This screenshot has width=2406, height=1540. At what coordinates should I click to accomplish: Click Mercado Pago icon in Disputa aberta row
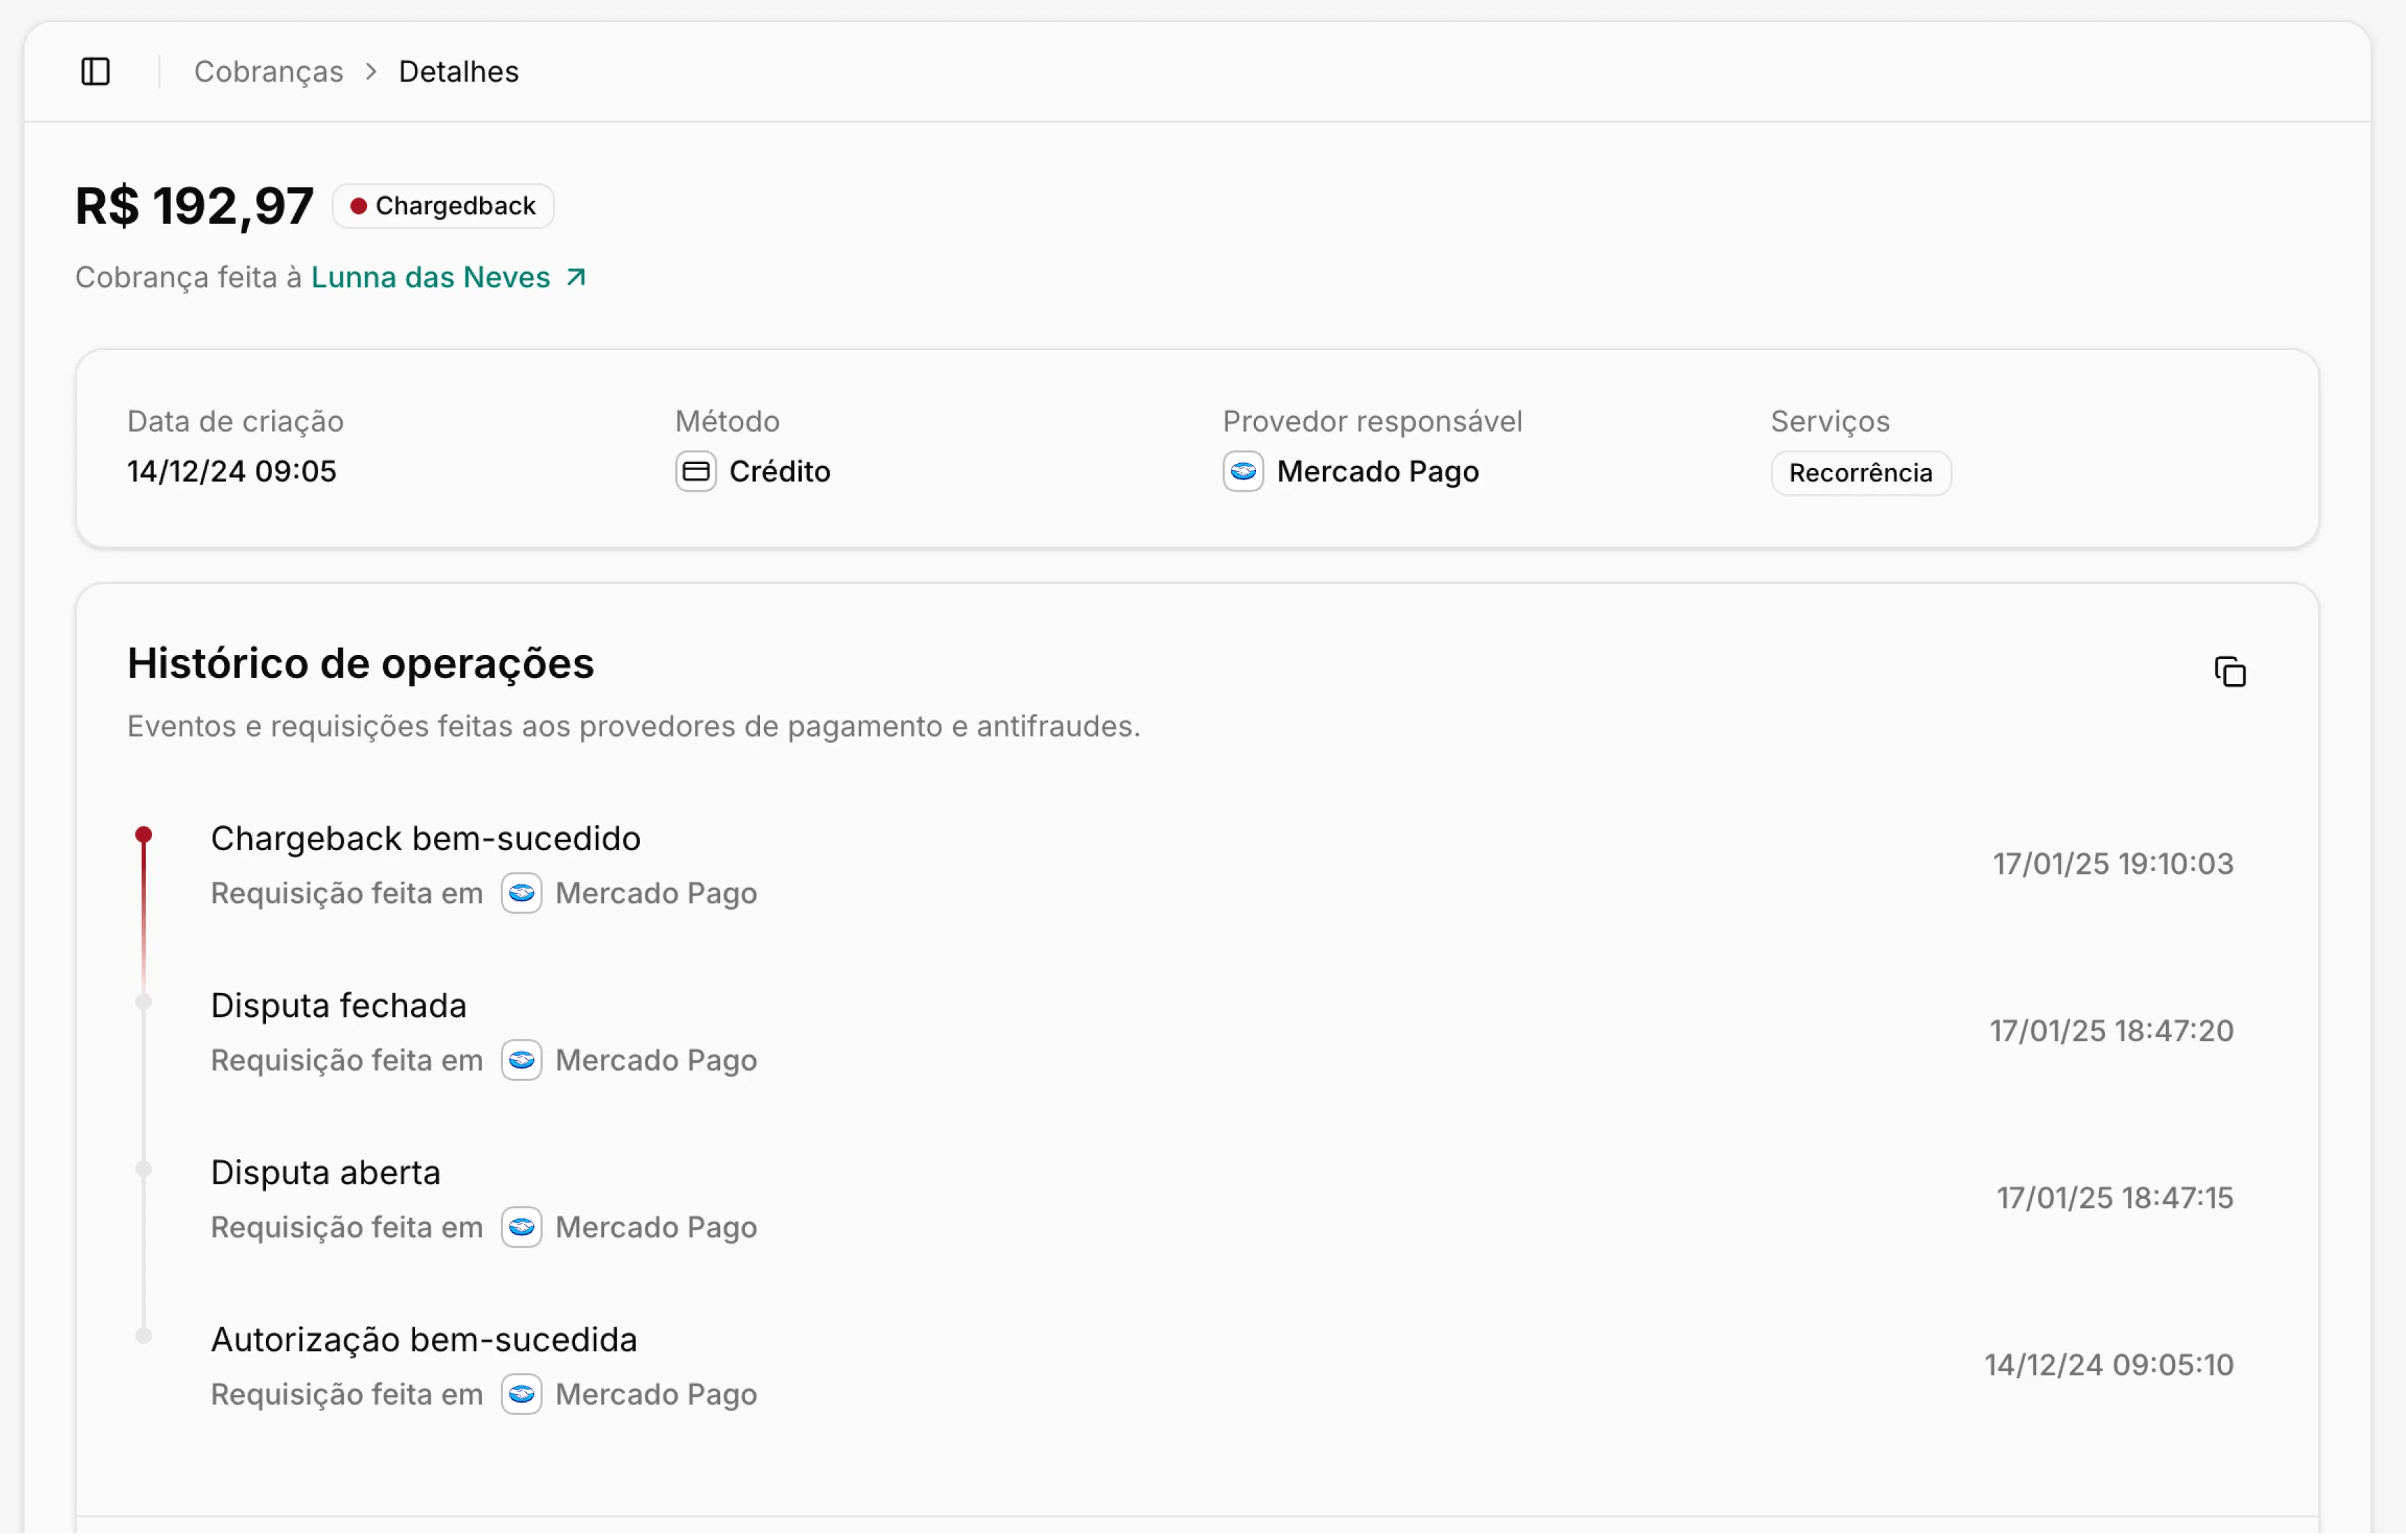[x=521, y=1228]
